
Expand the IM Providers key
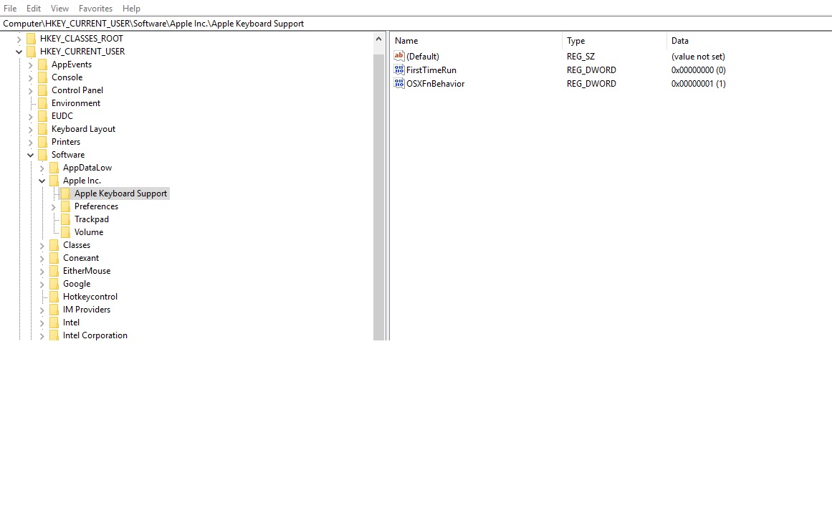[x=42, y=310]
